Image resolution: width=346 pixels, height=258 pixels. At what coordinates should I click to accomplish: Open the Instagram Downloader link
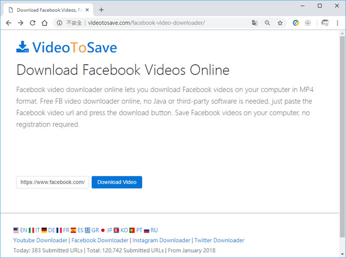click(x=161, y=240)
